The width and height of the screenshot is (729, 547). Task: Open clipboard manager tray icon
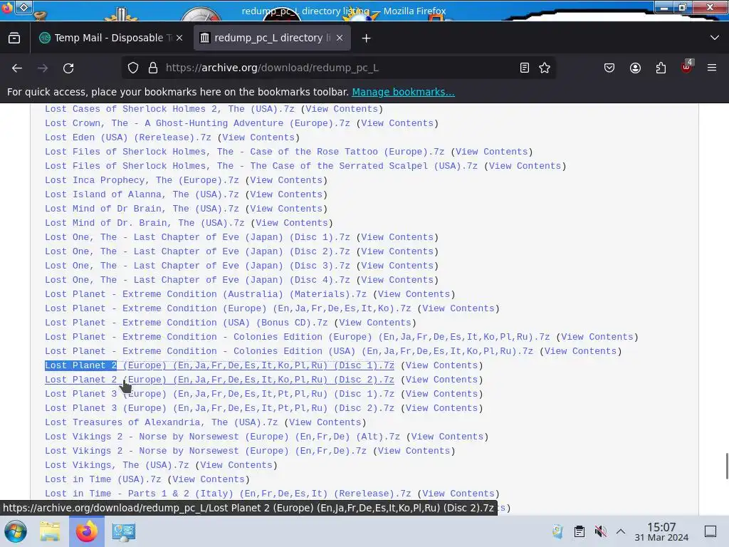579,531
